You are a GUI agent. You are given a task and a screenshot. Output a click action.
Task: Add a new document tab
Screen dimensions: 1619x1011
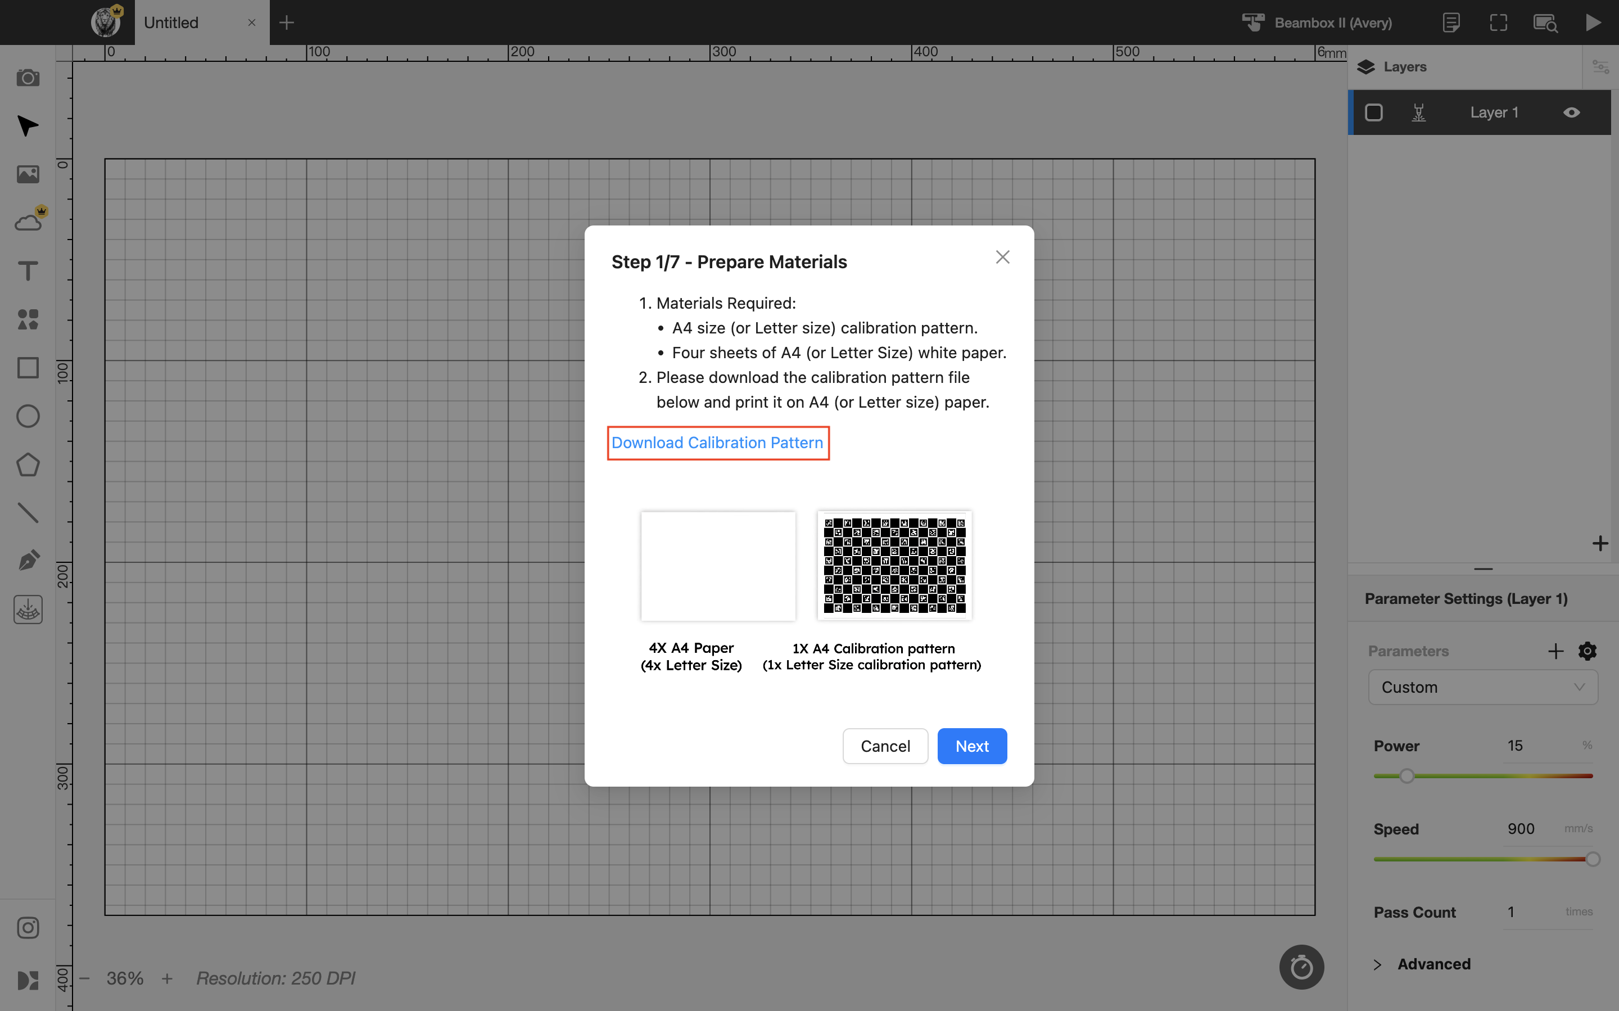click(287, 22)
